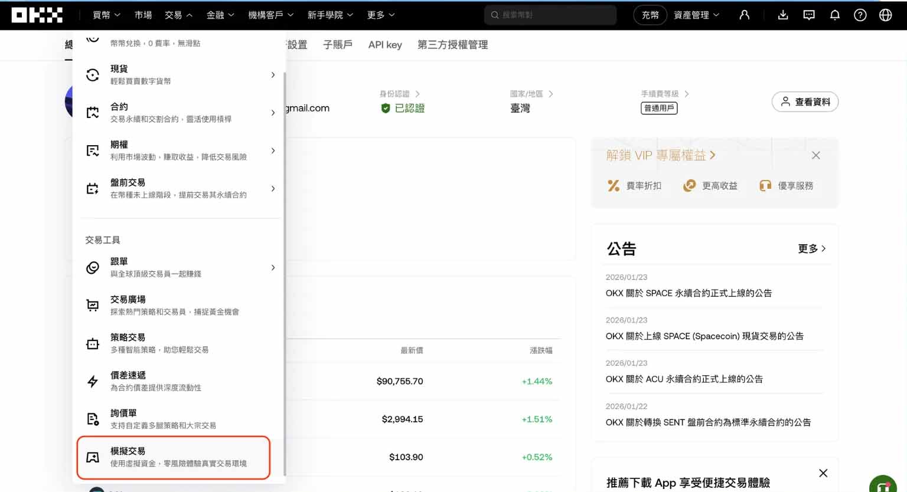Switch to the API key tab

385,44
